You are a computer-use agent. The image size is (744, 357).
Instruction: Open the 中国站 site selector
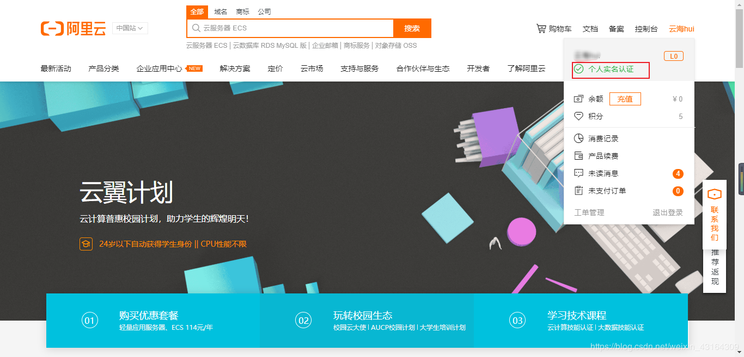pos(130,28)
